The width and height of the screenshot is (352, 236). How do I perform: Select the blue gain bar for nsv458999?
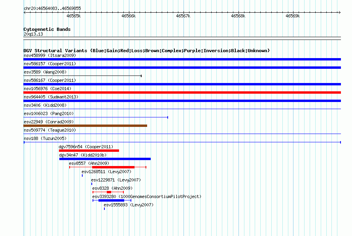click(182, 59)
